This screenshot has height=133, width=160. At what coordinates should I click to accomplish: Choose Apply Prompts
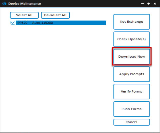tap(132, 74)
